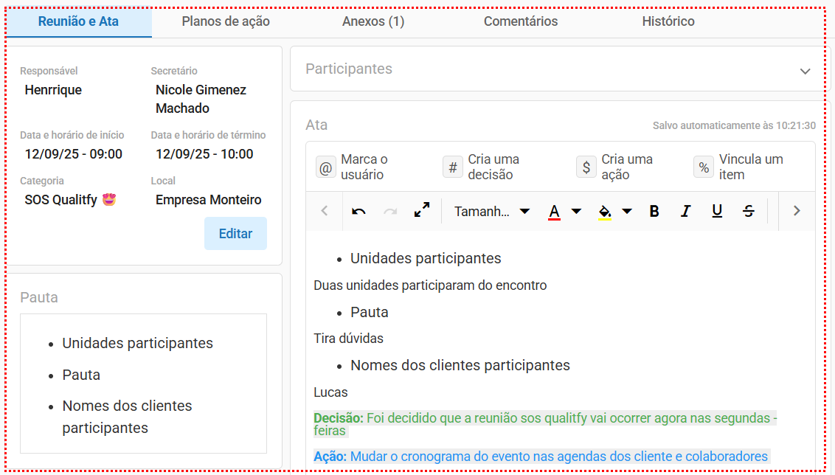835x475 pixels.
Task: Click the undo arrow in editor toolbar
Action: coord(358,211)
